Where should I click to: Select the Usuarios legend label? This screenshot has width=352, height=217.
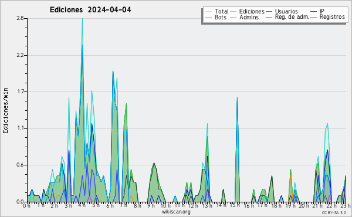[286, 12]
